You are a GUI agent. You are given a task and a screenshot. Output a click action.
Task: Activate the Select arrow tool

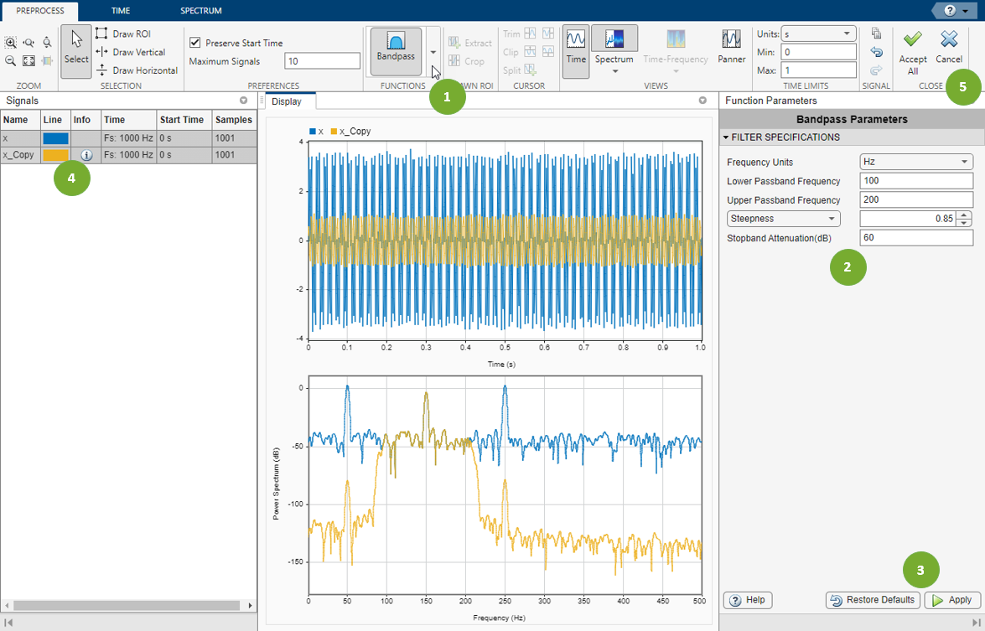pyautogui.click(x=76, y=50)
